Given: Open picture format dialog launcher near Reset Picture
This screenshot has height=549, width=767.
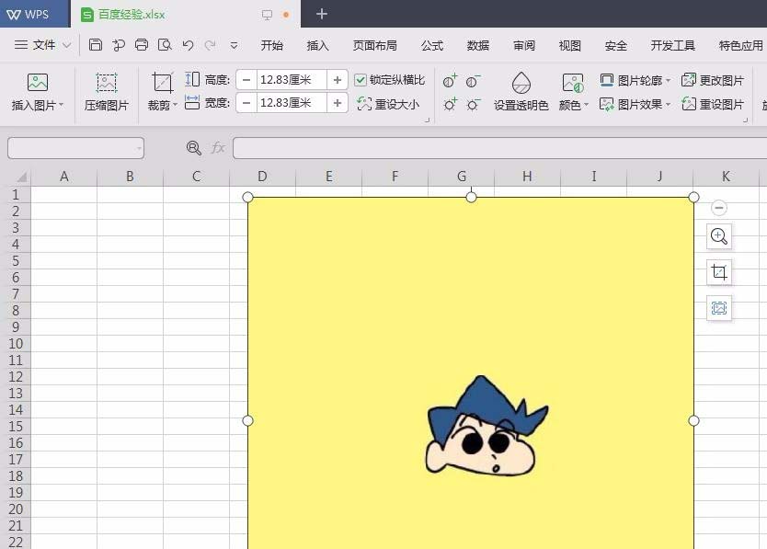Looking at the screenshot, I should [746, 120].
